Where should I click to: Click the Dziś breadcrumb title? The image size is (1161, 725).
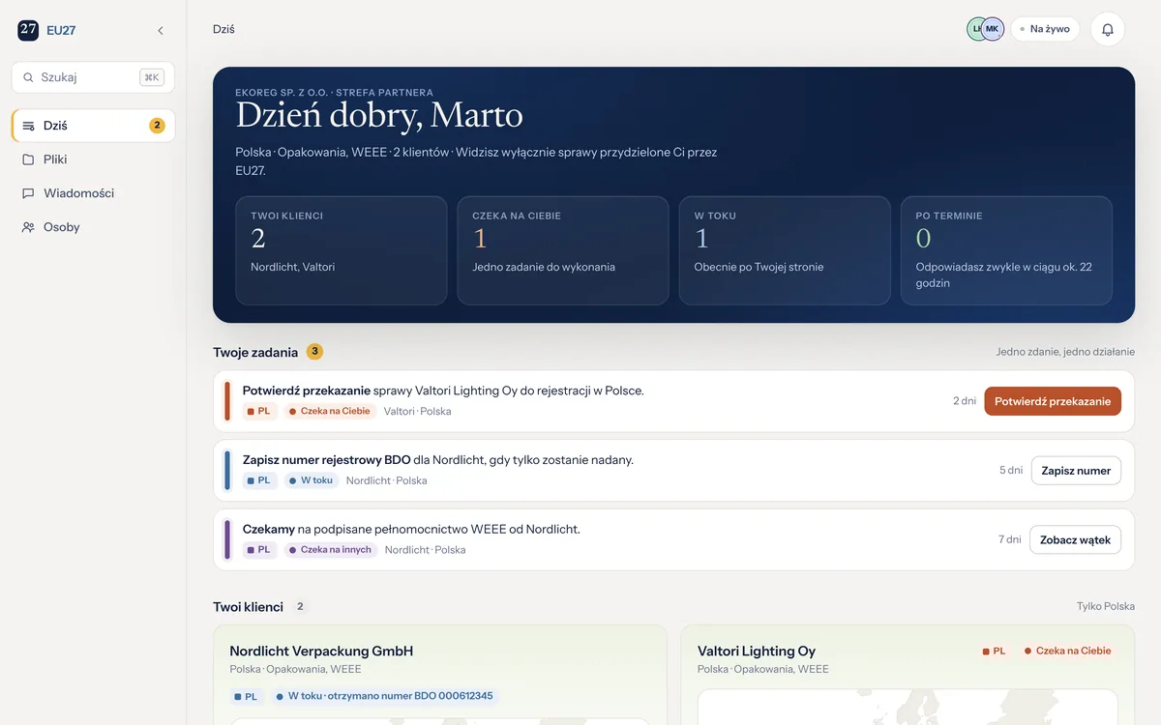coord(223,29)
